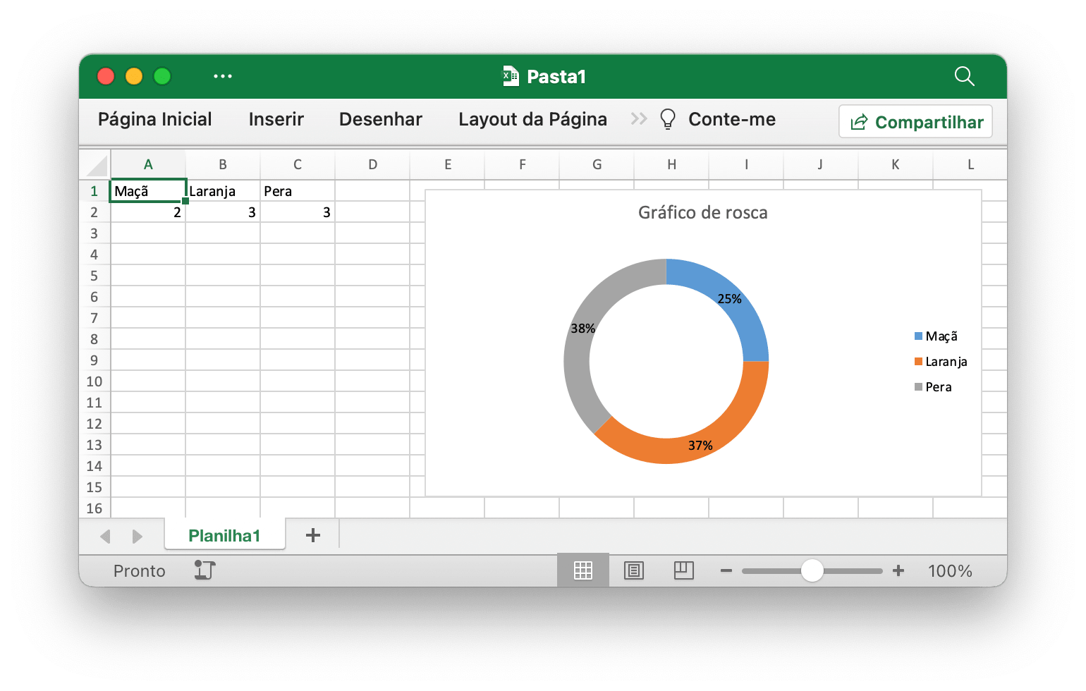Image resolution: width=1086 pixels, height=691 pixels.
Task: Click cell containing Maçã
Action: coord(148,191)
